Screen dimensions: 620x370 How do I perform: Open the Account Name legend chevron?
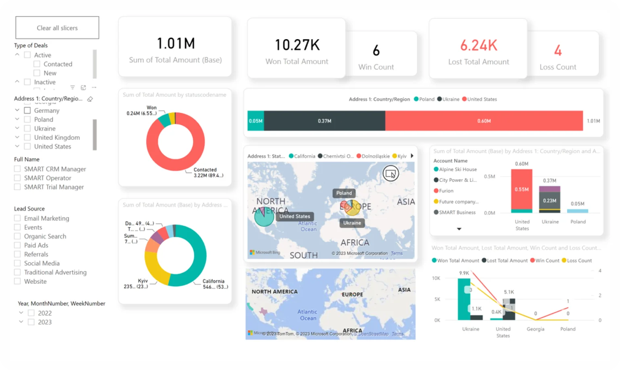click(459, 229)
